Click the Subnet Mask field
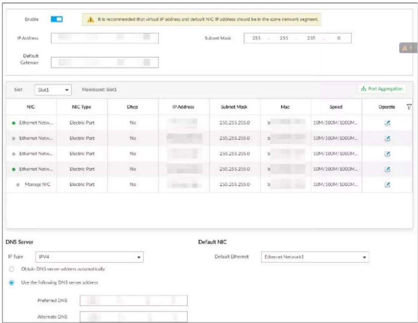 pos(298,38)
